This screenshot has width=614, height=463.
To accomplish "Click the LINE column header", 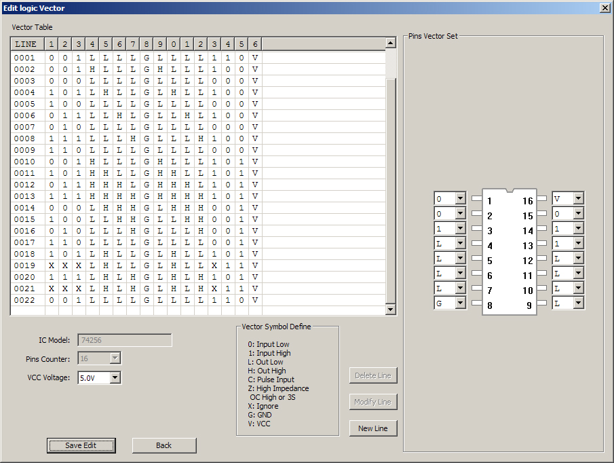I will (x=25, y=43).
